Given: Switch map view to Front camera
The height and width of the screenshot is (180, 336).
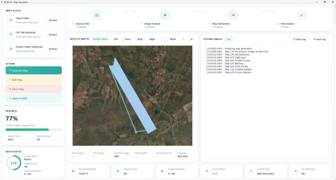Looking at the screenshot, I should 128,39.
